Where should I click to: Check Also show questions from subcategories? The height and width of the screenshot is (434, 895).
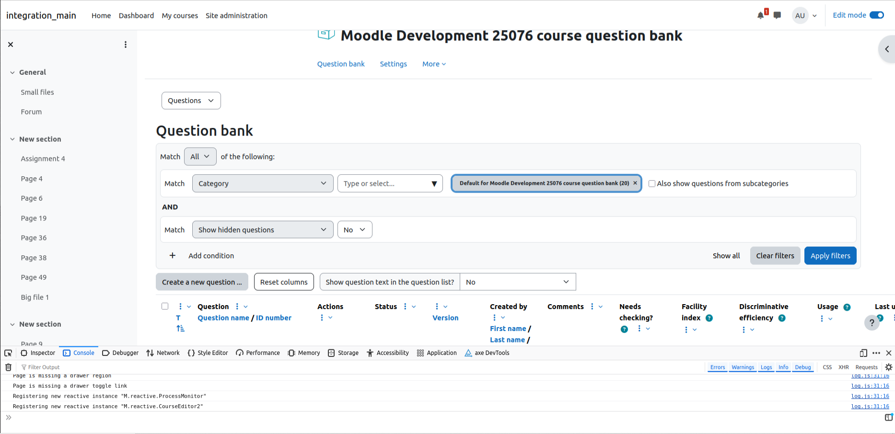click(652, 183)
